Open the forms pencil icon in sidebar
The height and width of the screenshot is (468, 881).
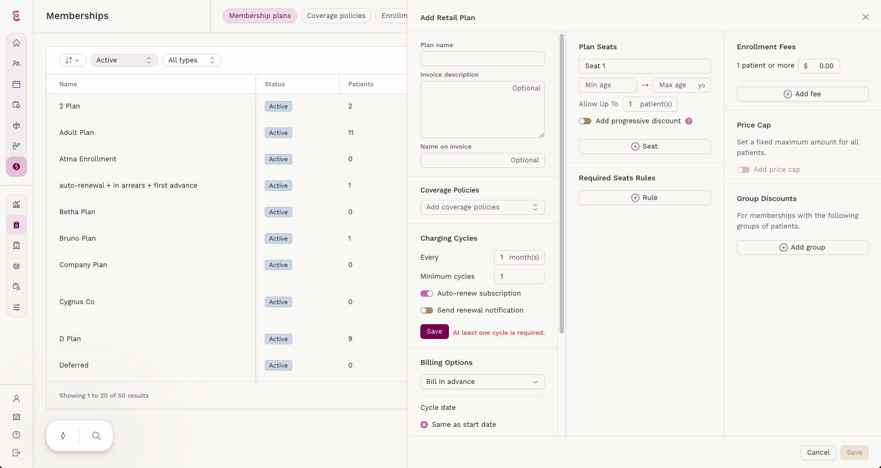click(x=16, y=146)
